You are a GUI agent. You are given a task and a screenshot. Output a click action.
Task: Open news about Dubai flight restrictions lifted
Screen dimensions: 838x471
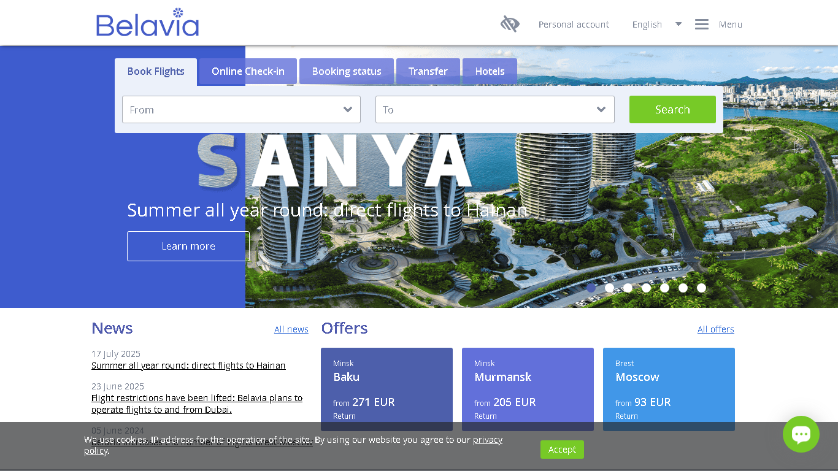click(x=197, y=404)
